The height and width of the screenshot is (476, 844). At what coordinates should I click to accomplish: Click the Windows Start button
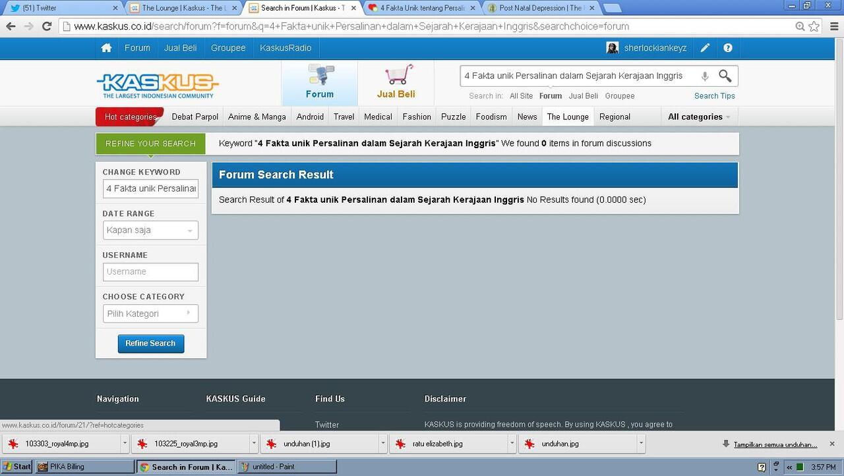(x=17, y=467)
